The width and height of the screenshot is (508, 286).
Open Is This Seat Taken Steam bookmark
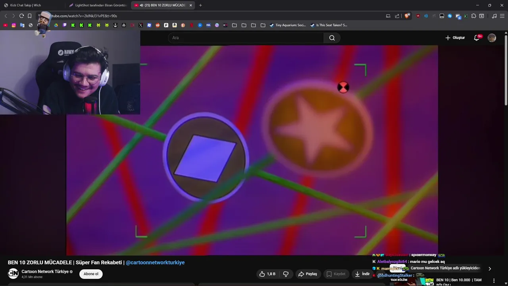(x=329, y=25)
